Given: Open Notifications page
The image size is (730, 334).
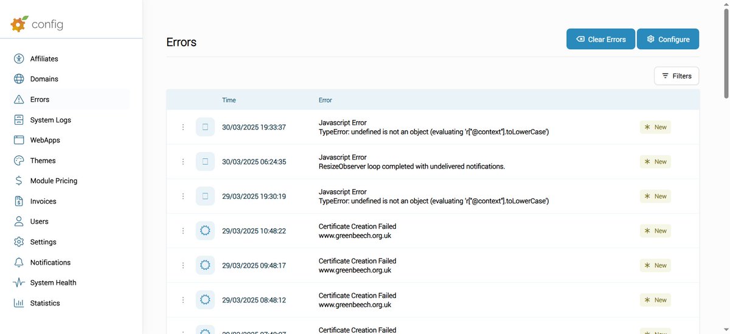Looking at the screenshot, I should point(71,263).
